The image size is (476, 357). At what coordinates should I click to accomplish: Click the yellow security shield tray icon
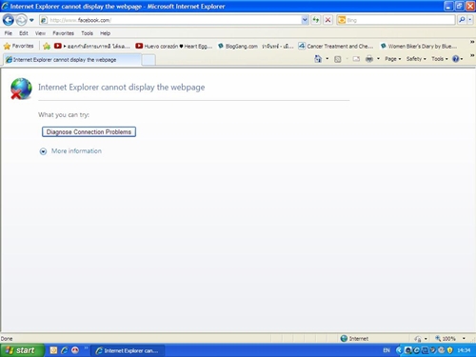449,350
